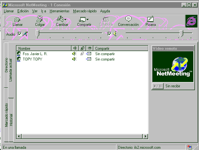This screenshot has width=199, height=150.
Task: Click speaker icon in TOPY TOPY row
Action: coord(74,59)
